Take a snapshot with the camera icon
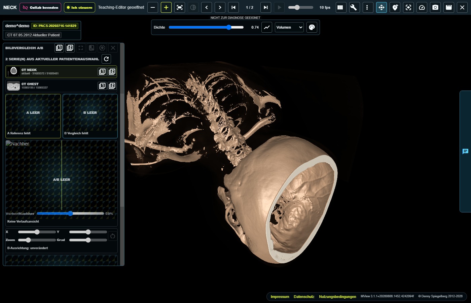This screenshot has height=303, width=471. pos(435,7)
